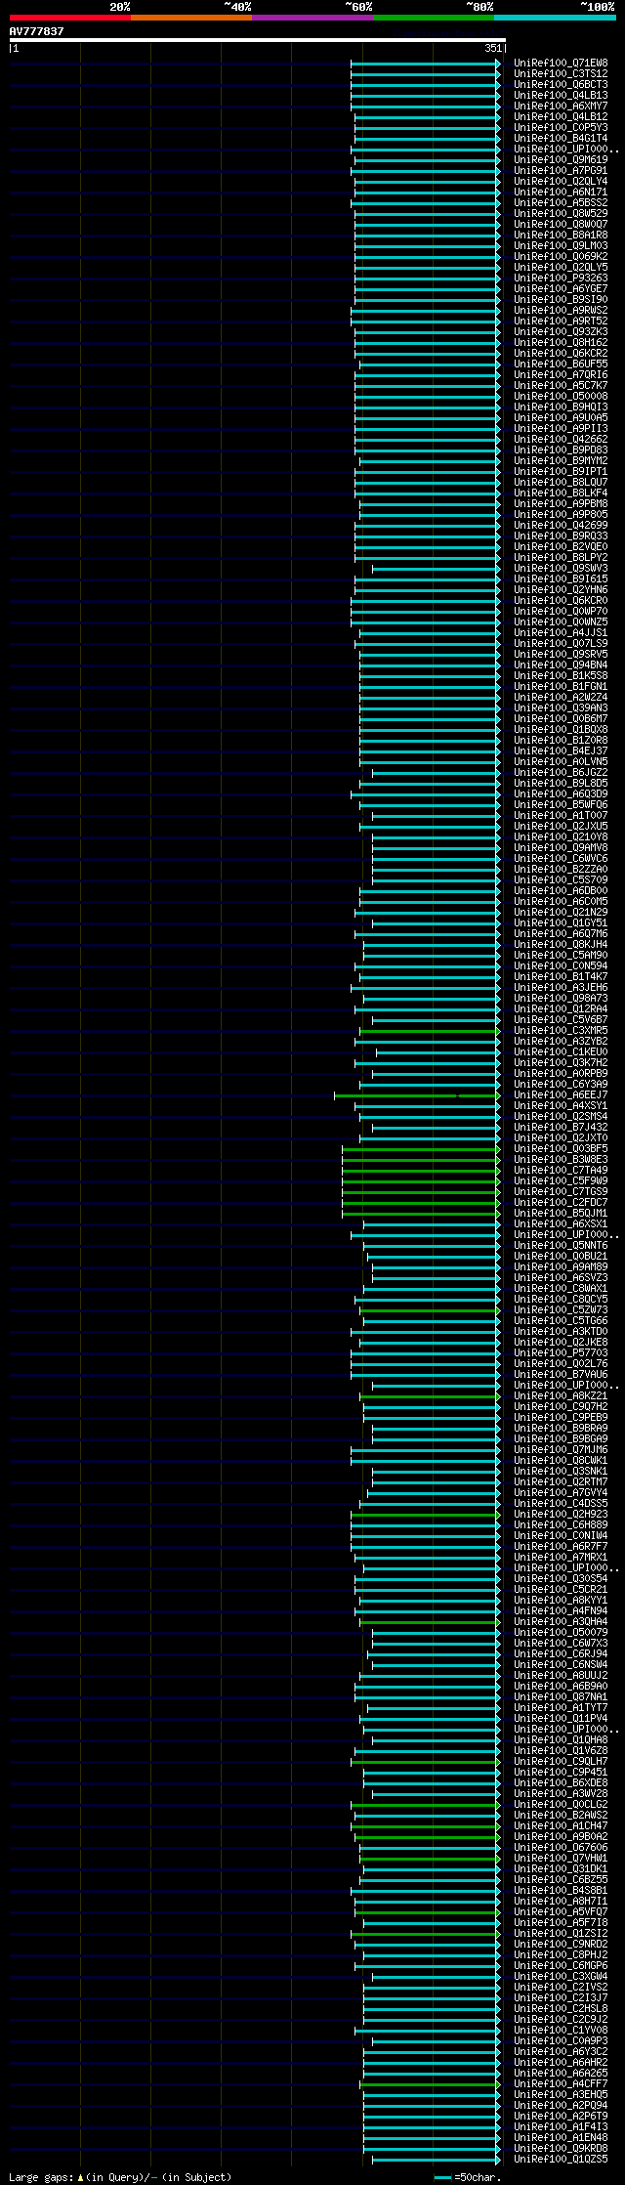Select the last hit UniRef100_Q1QZS5

pyautogui.click(x=561, y=2159)
